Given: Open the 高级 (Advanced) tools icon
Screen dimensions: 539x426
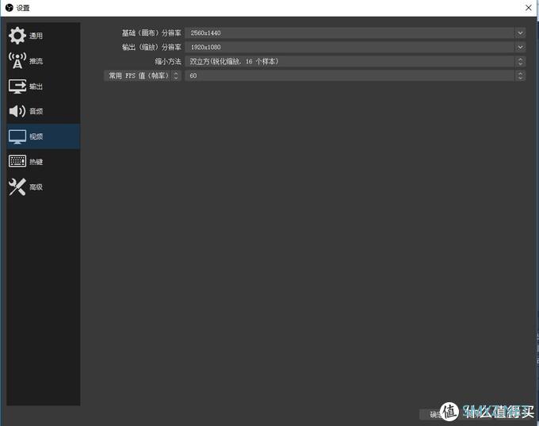Looking at the screenshot, I should click(17, 187).
